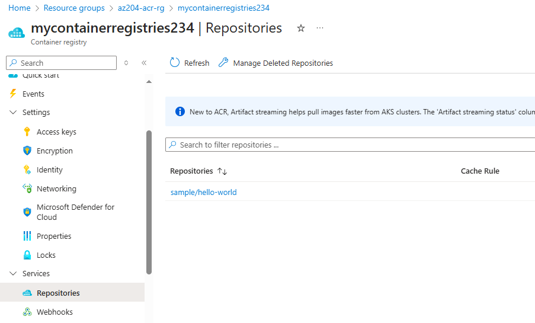The height and width of the screenshot is (323, 535).
Task: Click the magnifier in repository filter box
Action: pos(172,145)
